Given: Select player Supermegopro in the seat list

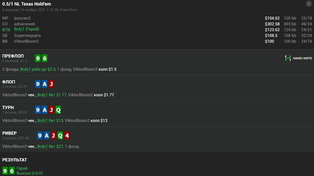Looking at the screenshot, I should pyautogui.click(x=27, y=36).
